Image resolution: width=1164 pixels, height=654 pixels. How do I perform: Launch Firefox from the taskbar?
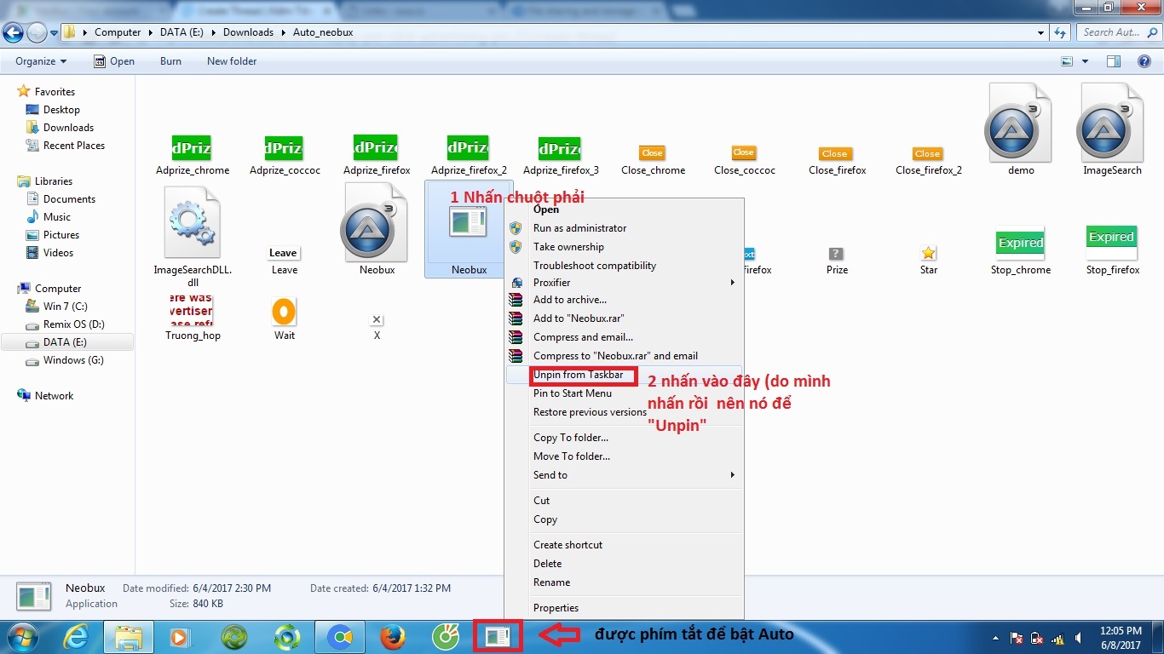click(392, 637)
